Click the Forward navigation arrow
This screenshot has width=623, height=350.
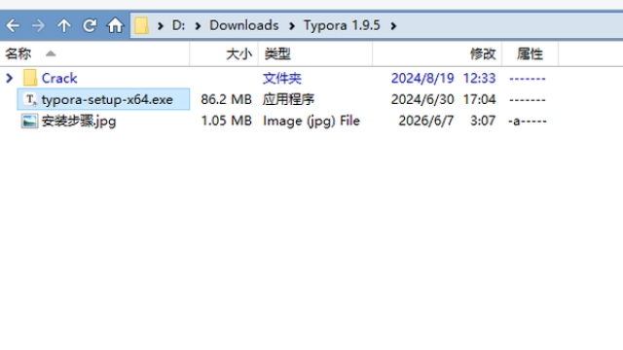coord(38,26)
